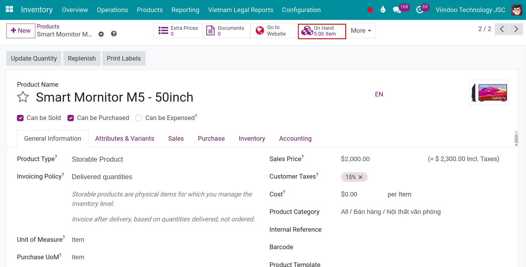Click Barcode label
Viewport: 526px width, 267px height.
pos(281,247)
